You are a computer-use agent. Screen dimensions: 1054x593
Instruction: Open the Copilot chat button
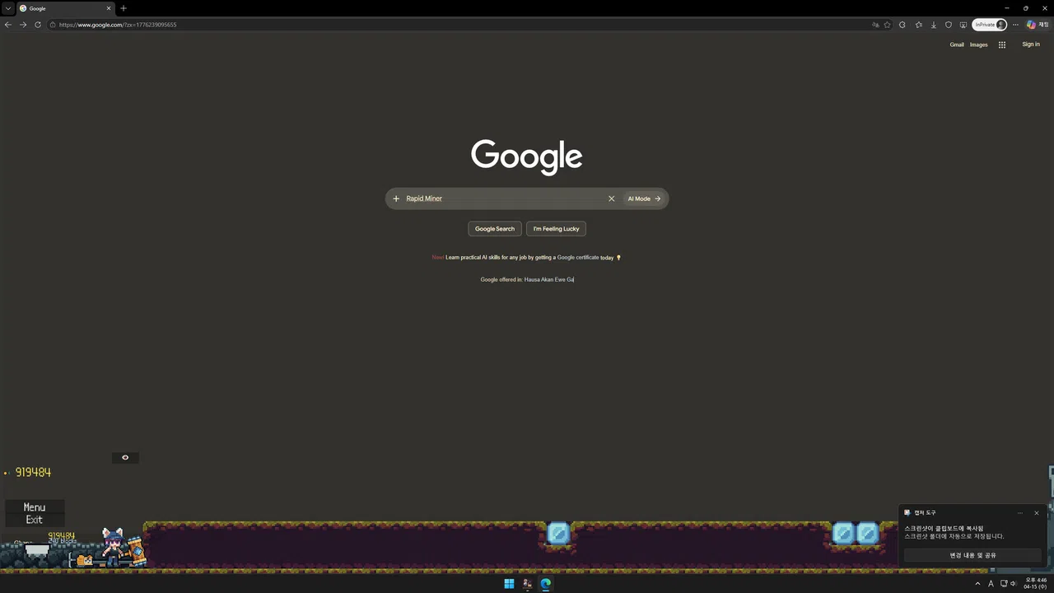click(1038, 25)
